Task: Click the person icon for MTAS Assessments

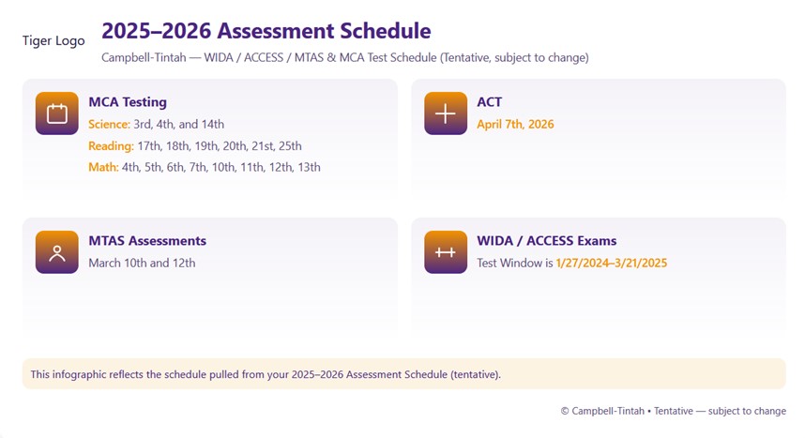Action: (56, 252)
